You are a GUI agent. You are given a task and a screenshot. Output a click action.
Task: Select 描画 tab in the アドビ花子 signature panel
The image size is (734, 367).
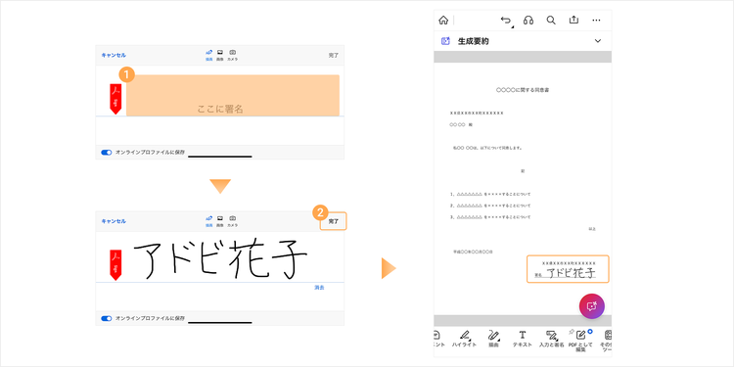point(209,221)
